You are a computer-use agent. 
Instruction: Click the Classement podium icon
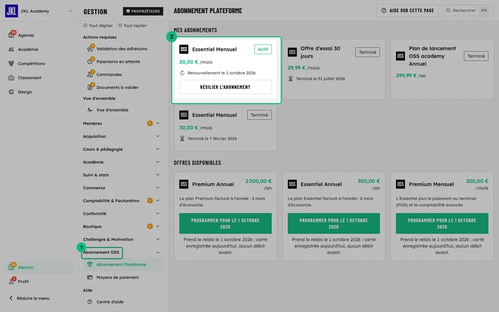(x=11, y=78)
